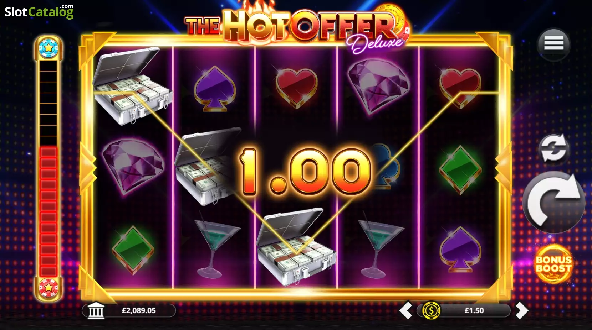
Task: Click the Hot Offer Deluxe title logo
Action: 297,28
